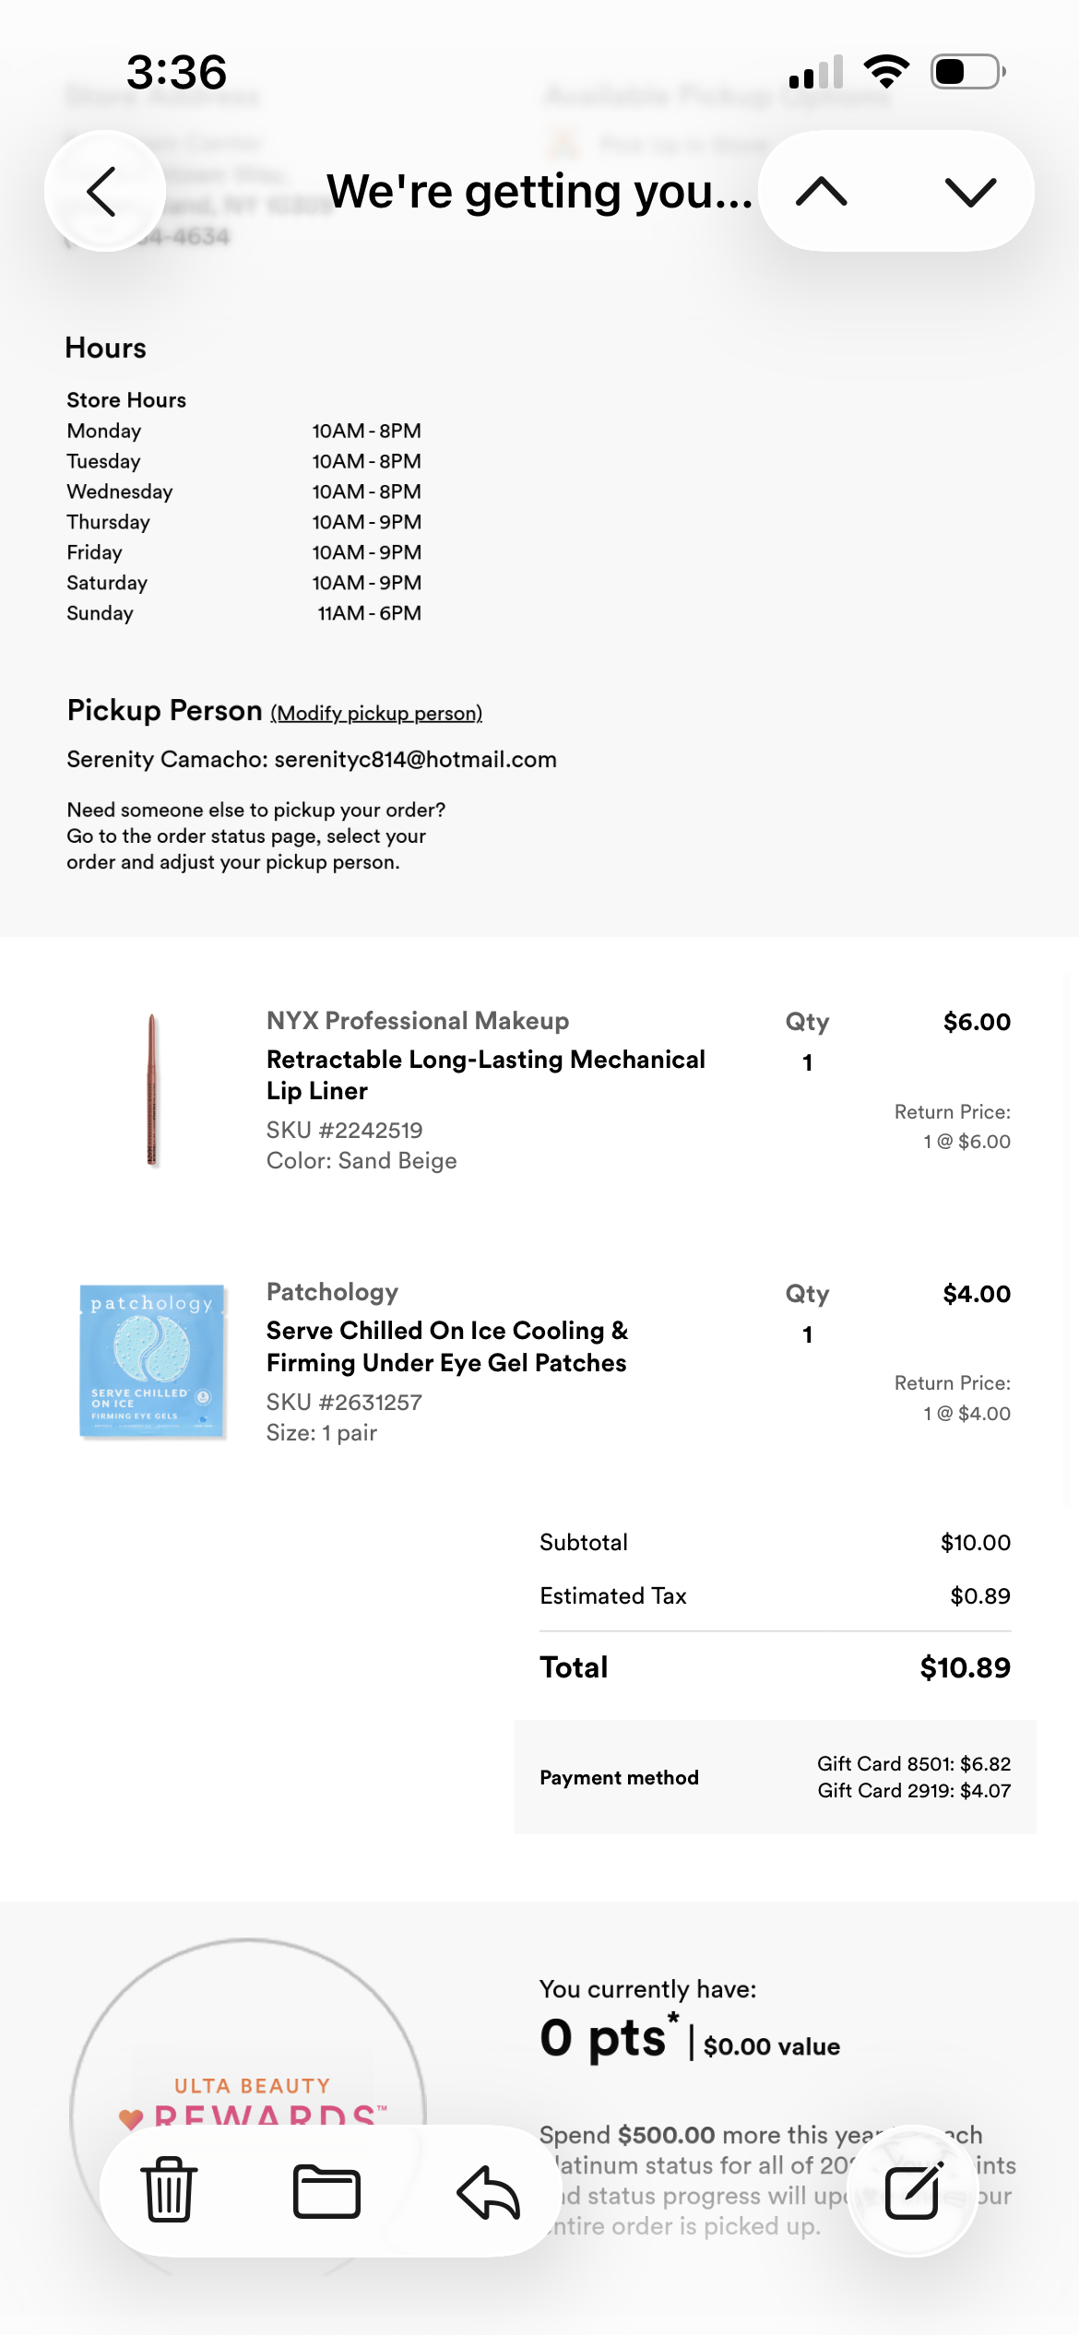Tap the "We're getting you..." email subject

[539, 191]
